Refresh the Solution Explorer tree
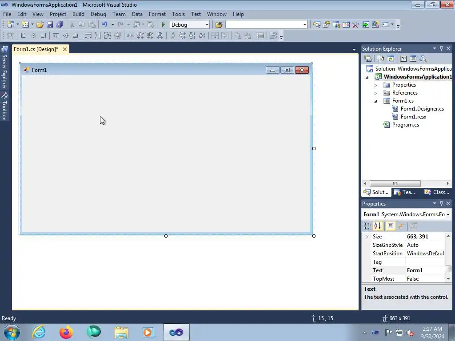Image resolution: width=455 pixels, height=341 pixels. pos(391,59)
